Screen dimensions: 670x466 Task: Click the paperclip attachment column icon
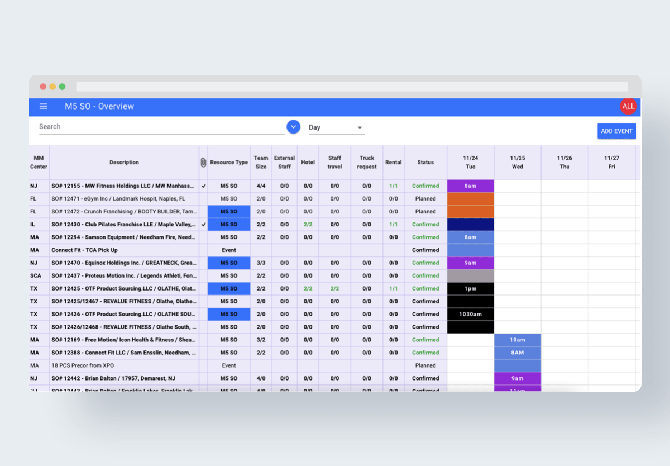(x=203, y=162)
